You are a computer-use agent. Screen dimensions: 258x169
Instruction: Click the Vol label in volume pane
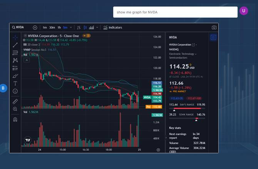click(x=25, y=112)
